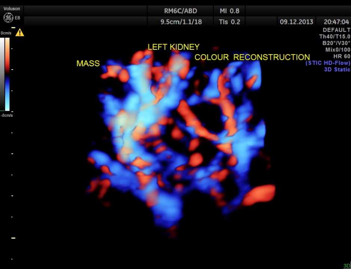
Task: Select the LEFT KIDNEY annotation
Action: coord(173,47)
